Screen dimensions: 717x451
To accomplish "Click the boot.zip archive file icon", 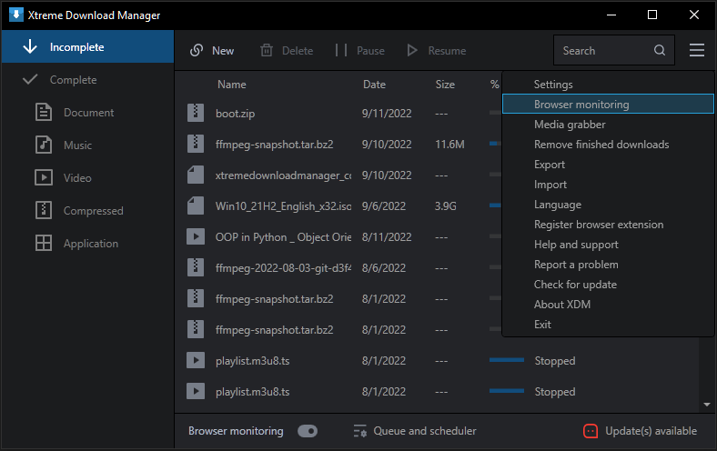I will click(x=196, y=113).
